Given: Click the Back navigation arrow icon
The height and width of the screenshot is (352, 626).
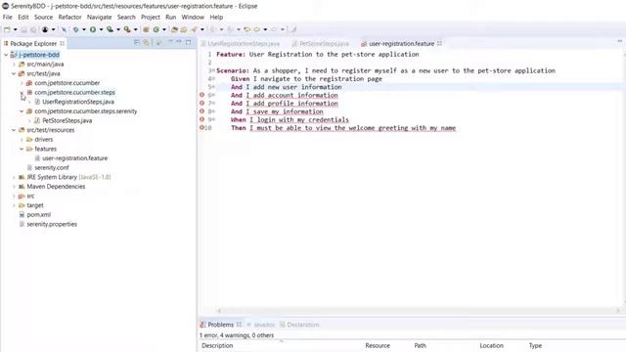Looking at the screenshot, I should [257, 29].
